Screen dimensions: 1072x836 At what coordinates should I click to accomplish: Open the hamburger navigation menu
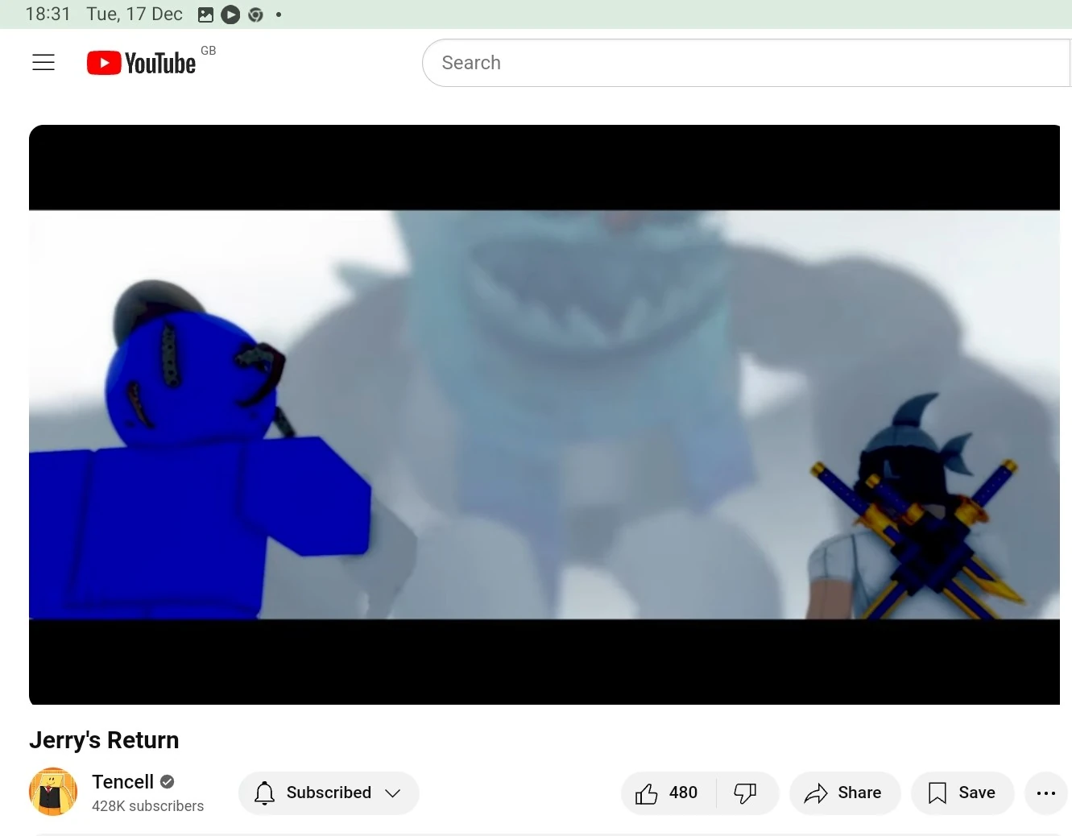(43, 62)
